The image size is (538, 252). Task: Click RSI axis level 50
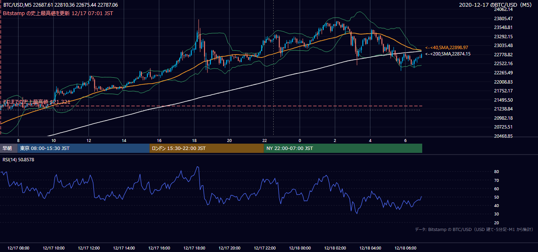click(496, 197)
